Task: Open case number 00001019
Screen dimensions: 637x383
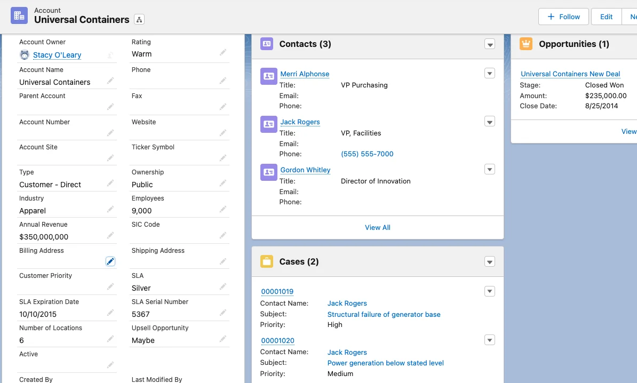Action: pyautogui.click(x=277, y=292)
